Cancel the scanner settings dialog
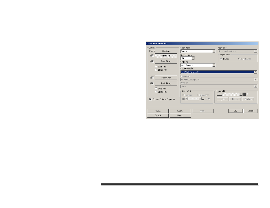 coord(250,111)
